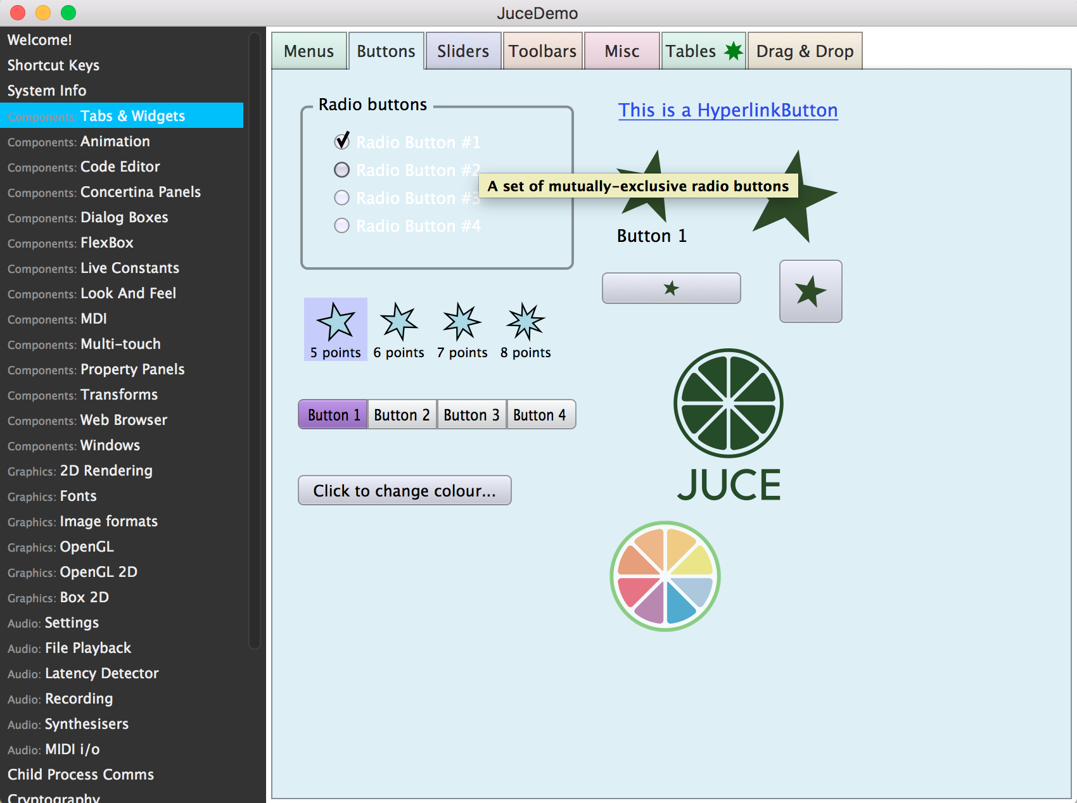The image size is (1077, 803).
Task: Open the HyperlinkButton link
Action: pyautogui.click(x=728, y=110)
